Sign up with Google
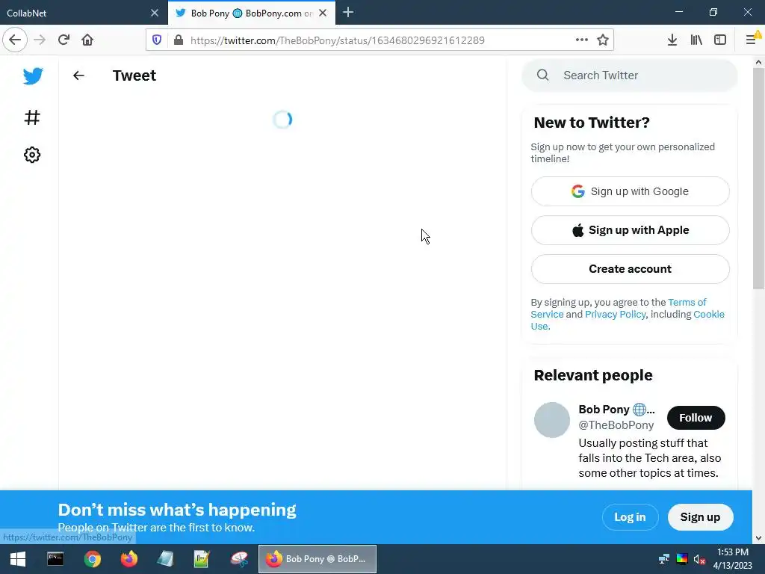 (631, 191)
